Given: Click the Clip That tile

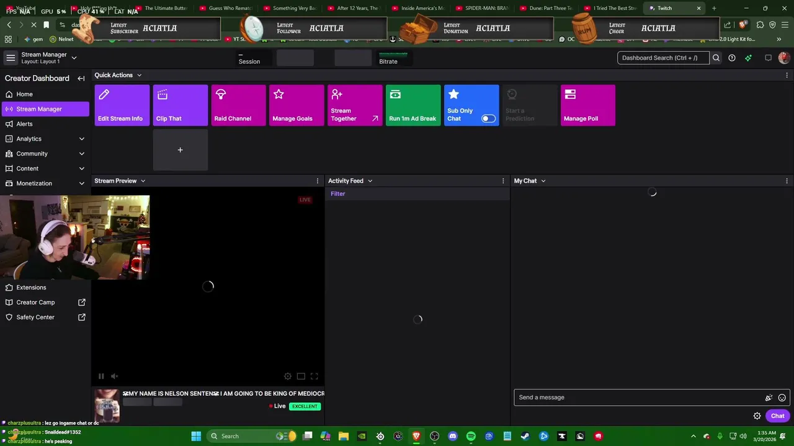Looking at the screenshot, I should (x=181, y=105).
